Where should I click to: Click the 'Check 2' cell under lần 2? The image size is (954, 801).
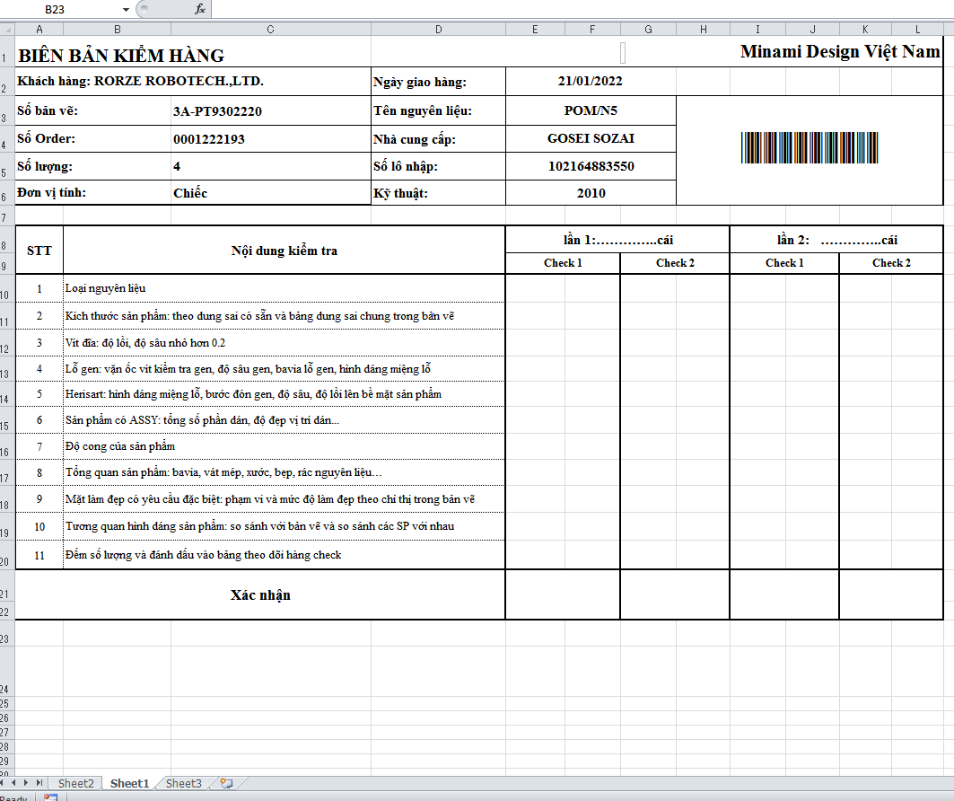pos(891,263)
